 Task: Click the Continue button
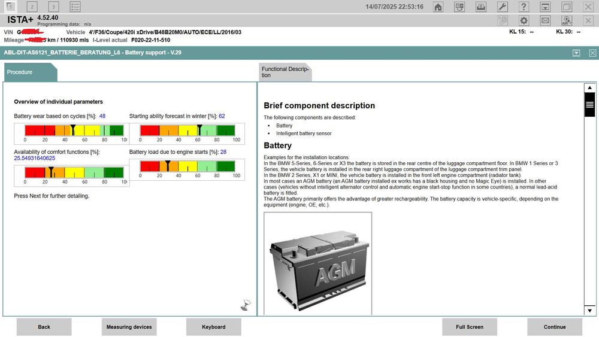555,327
